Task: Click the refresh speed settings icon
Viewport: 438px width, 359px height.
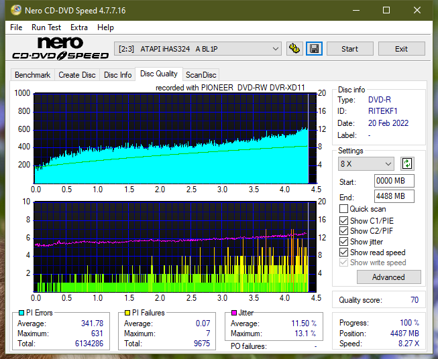Action: point(407,163)
